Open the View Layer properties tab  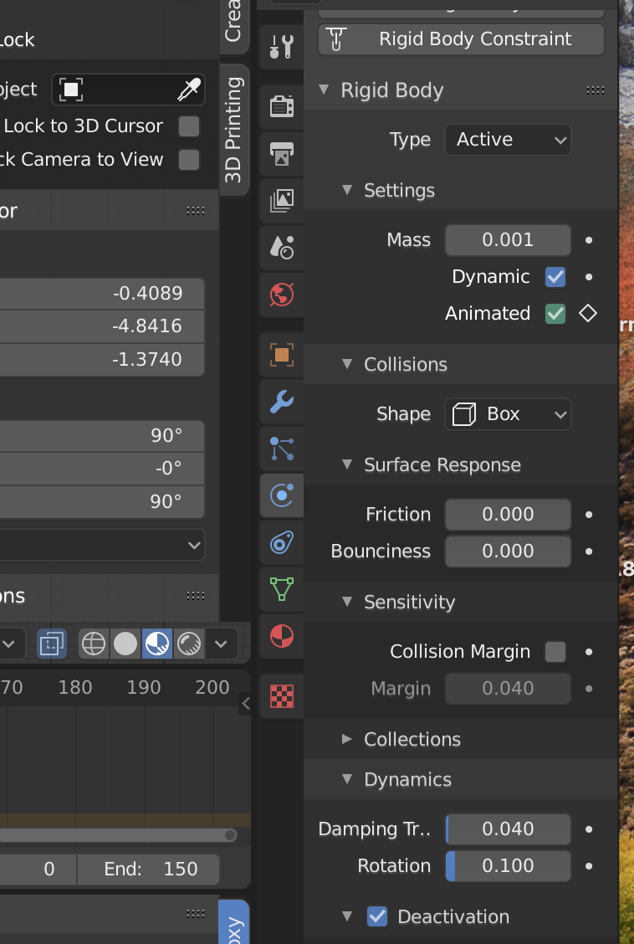pyautogui.click(x=281, y=201)
